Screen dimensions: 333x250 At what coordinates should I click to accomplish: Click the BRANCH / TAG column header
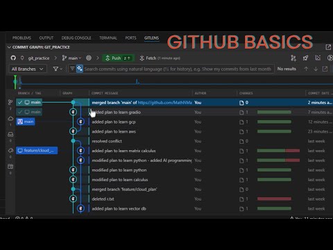click(x=29, y=93)
